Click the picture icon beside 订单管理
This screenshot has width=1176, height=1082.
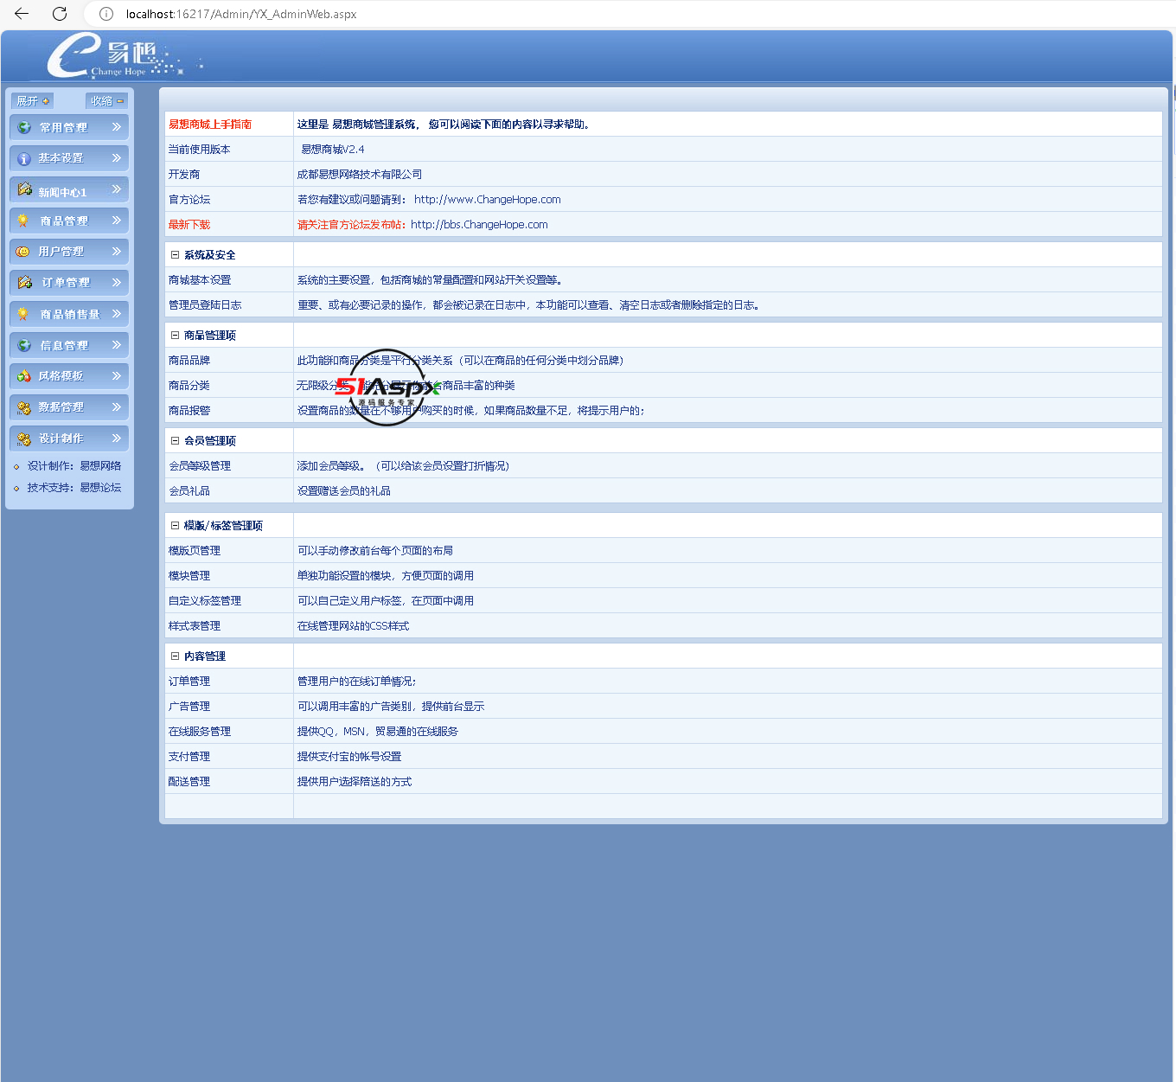[24, 283]
